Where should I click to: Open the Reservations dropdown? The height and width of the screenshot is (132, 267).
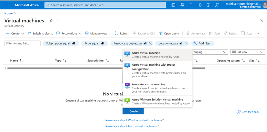pyautogui.click(x=69, y=34)
